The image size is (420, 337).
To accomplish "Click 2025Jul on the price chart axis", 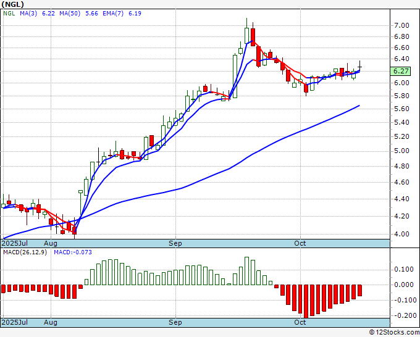I will [x=14, y=243].
